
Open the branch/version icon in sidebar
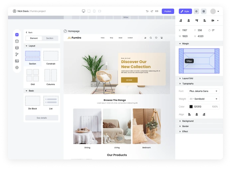(x=17, y=54)
